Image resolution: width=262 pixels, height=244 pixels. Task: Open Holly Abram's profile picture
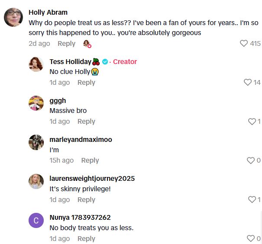click(13, 18)
